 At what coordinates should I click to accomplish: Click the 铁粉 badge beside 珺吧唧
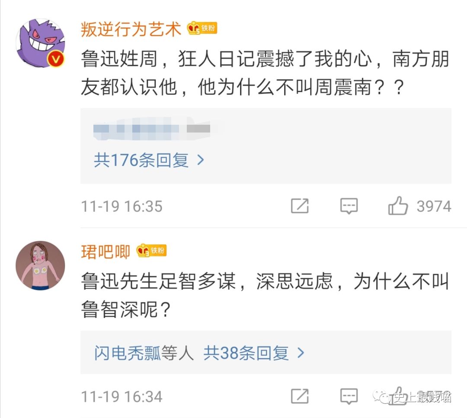click(151, 250)
